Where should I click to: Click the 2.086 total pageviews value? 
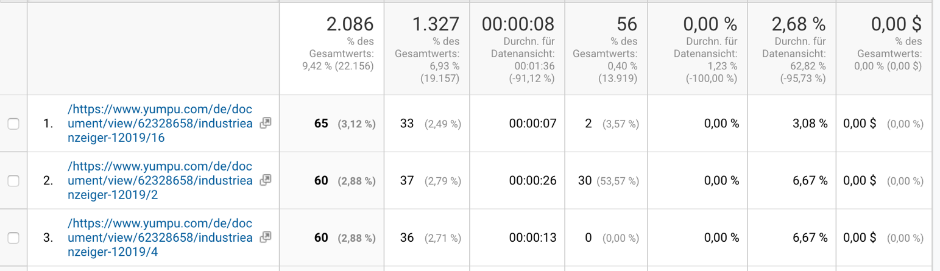point(350,24)
